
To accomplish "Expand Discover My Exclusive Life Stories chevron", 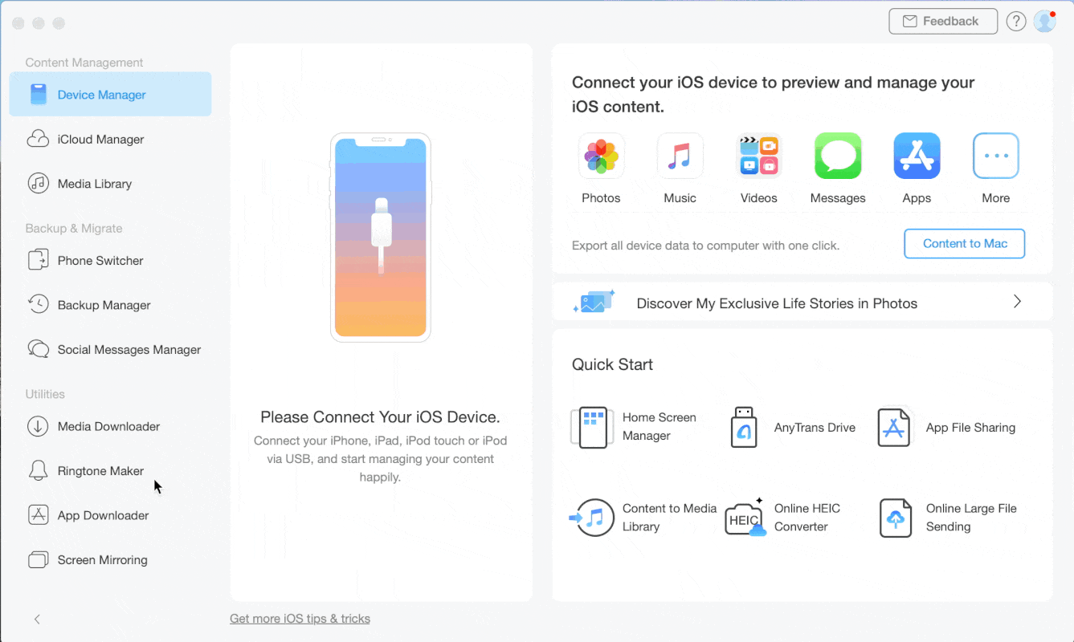I will click(1017, 302).
